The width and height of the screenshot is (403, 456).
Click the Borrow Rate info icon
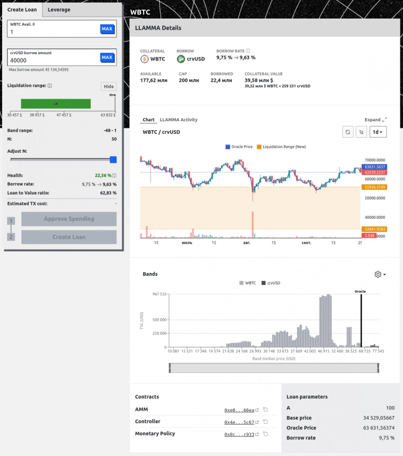tap(248, 51)
